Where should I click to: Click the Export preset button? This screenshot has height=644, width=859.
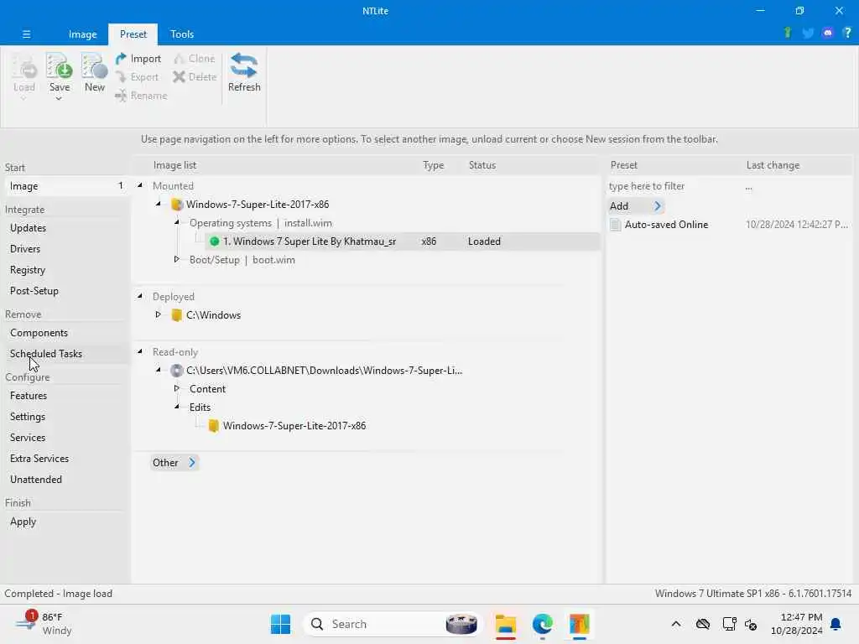pyautogui.click(x=137, y=77)
